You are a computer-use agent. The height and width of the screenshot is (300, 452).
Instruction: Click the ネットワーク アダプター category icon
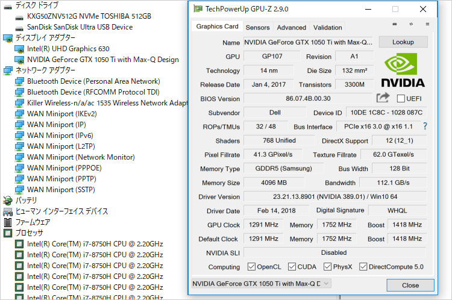click(x=7, y=70)
